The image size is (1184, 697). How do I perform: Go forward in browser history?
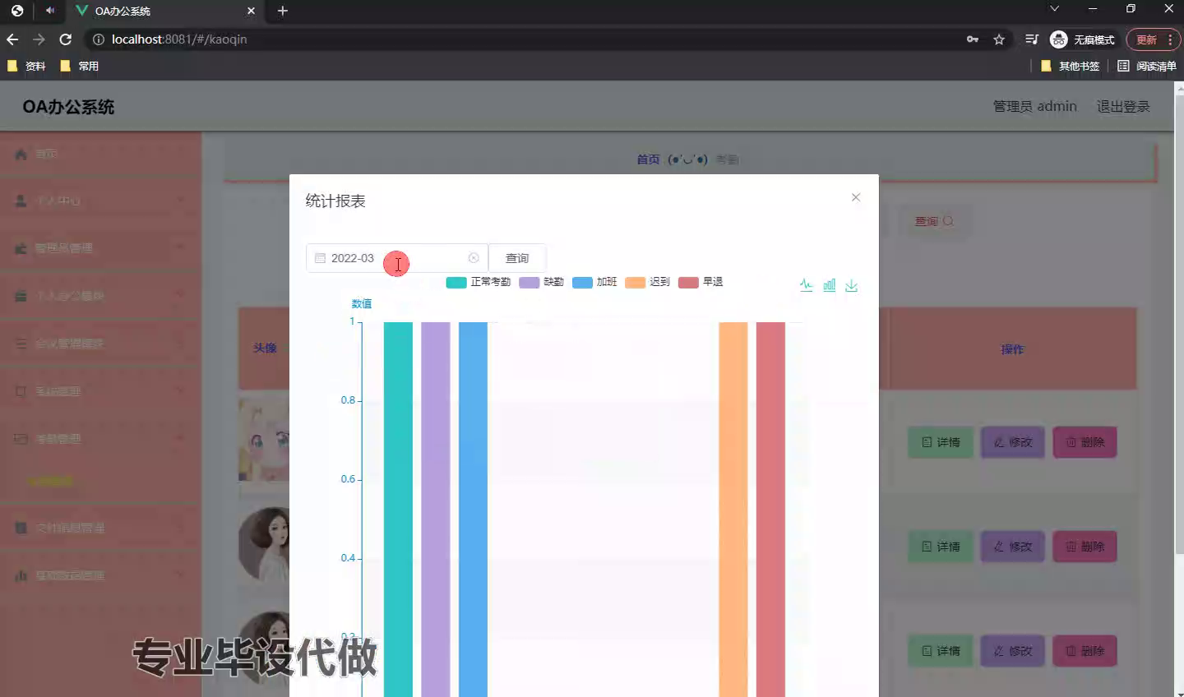(x=39, y=39)
